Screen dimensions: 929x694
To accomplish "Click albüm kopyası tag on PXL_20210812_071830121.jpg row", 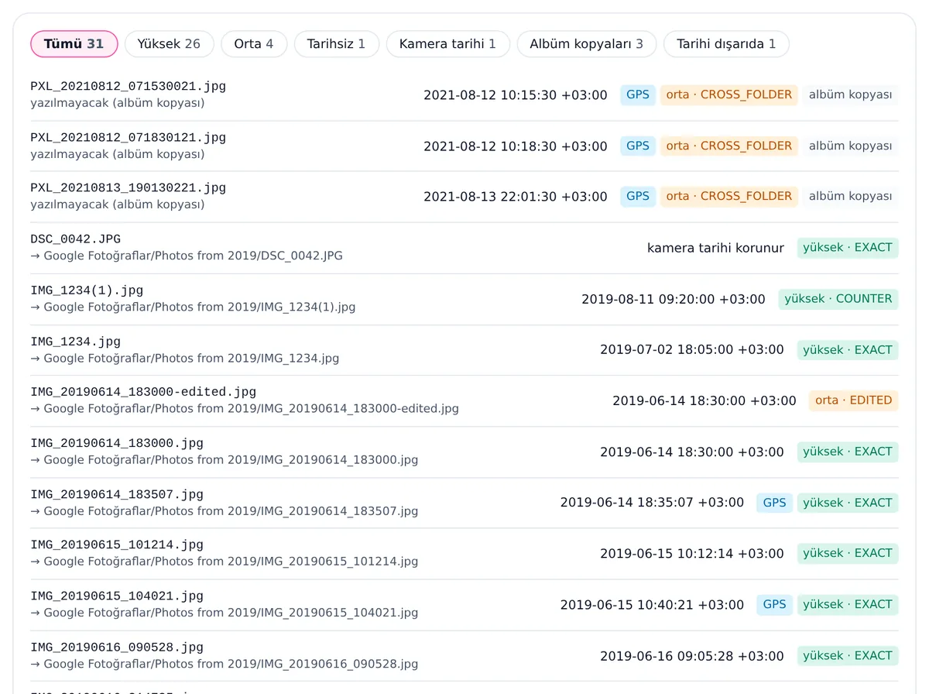I will pos(851,146).
